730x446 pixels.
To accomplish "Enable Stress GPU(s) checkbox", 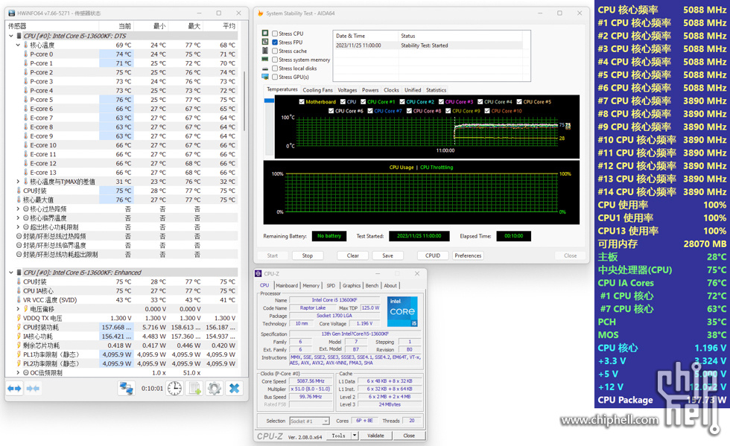I will (275, 77).
